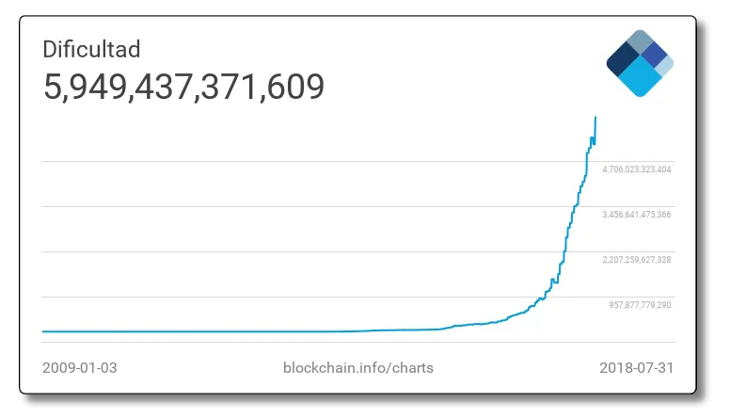
Task: Select the 5,949,437,371,609 difficulty value
Action: [184, 88]
